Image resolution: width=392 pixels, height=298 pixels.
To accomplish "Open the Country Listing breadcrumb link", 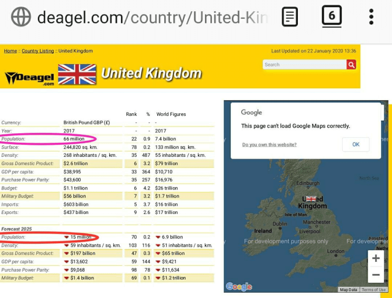I will (38, 51).
